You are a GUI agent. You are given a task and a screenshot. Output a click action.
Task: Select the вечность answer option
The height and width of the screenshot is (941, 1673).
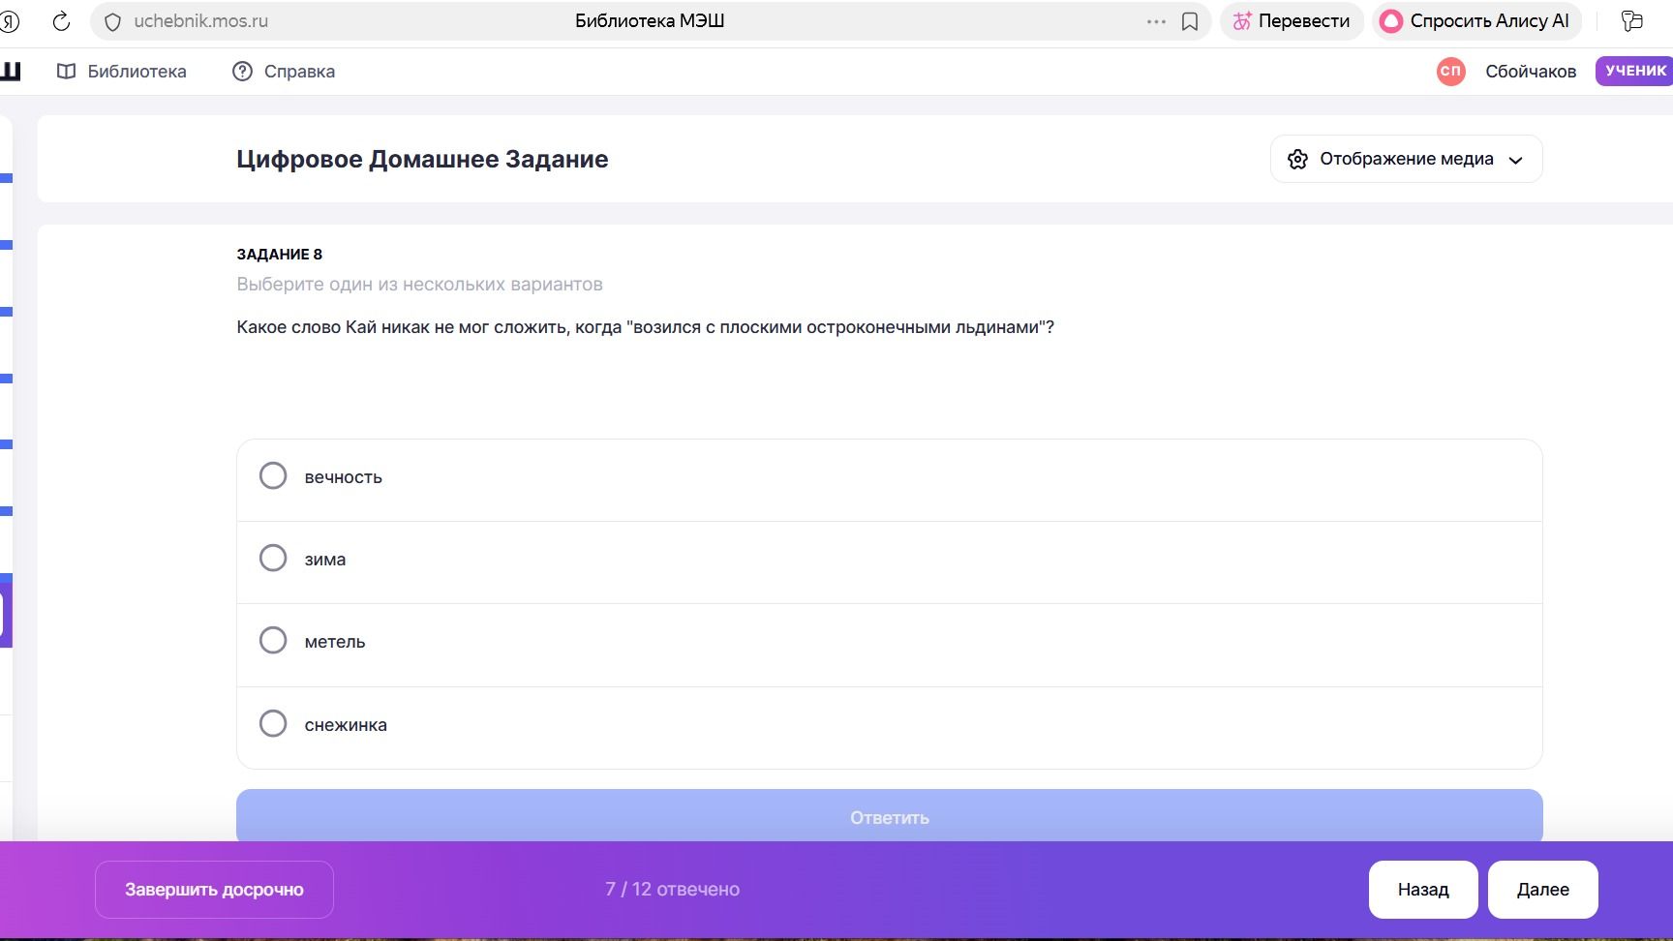point(889,480)
